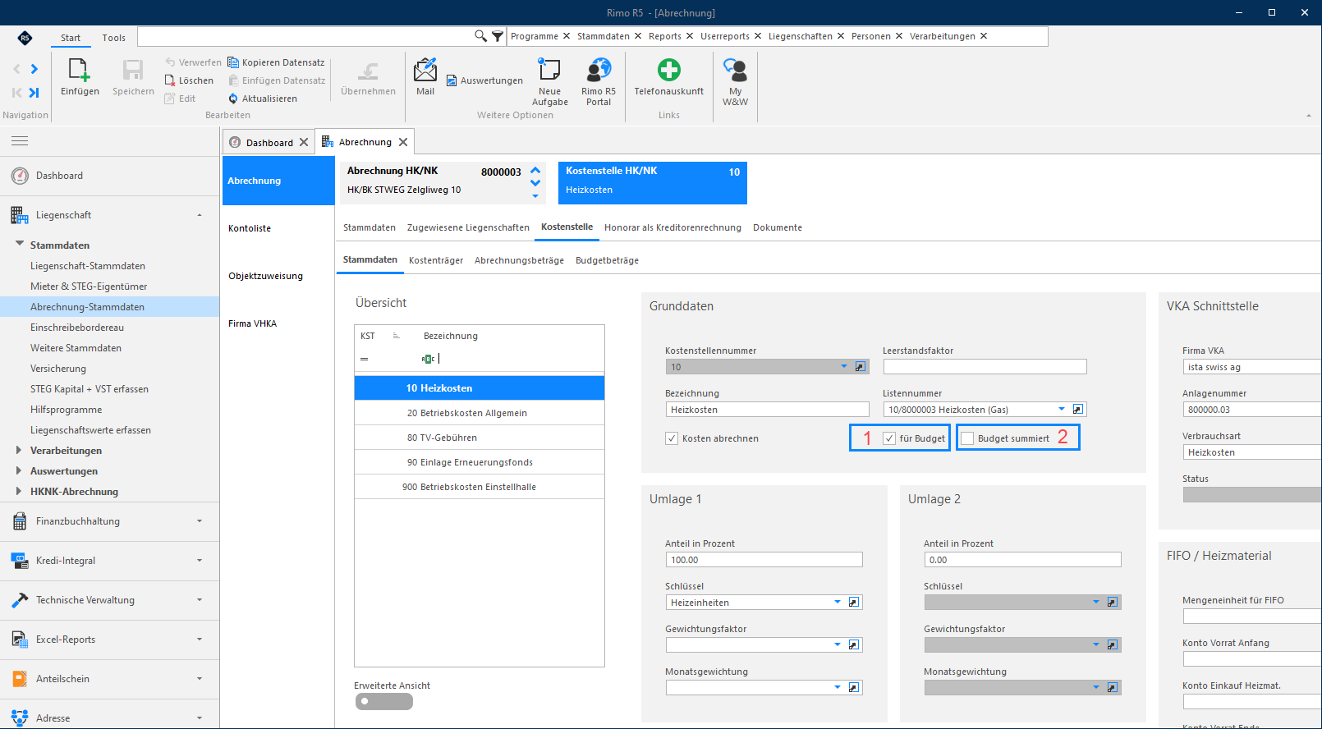
Task: Open Umlage 1 Gewichtungsfaktor dropdown
Action: coord(838,644)
